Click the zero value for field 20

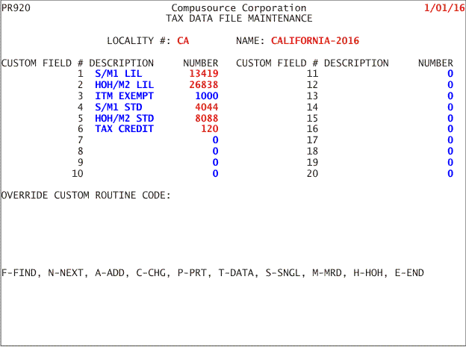450,173
